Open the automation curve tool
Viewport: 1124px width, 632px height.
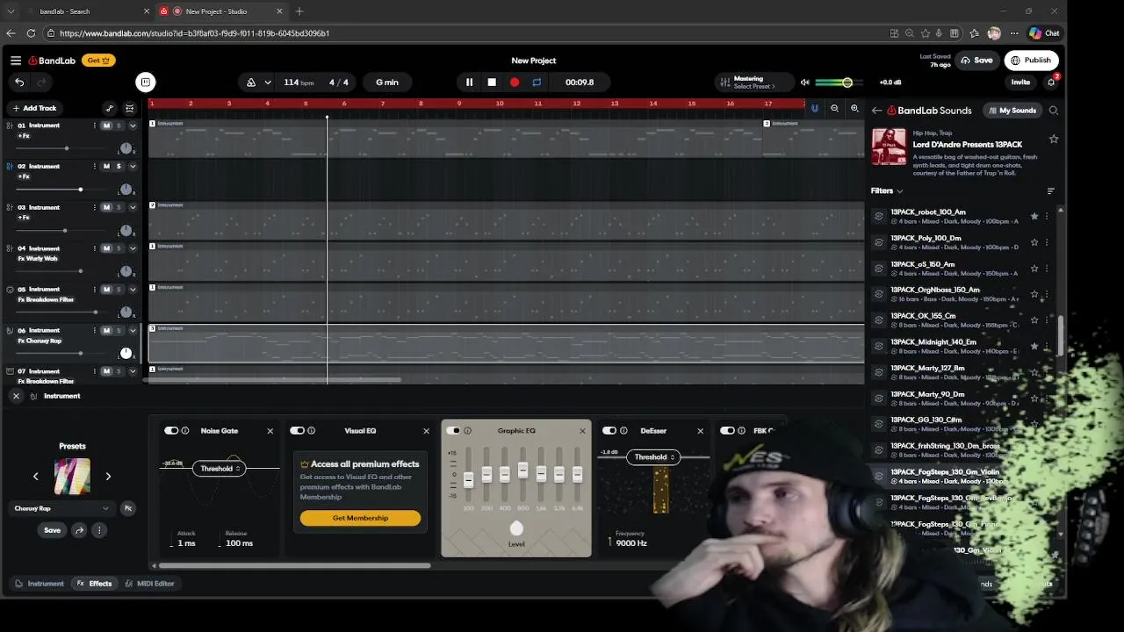click(x=110, y=109)
